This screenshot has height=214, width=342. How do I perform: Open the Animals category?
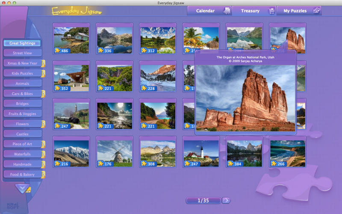click(x=22, y=83)
